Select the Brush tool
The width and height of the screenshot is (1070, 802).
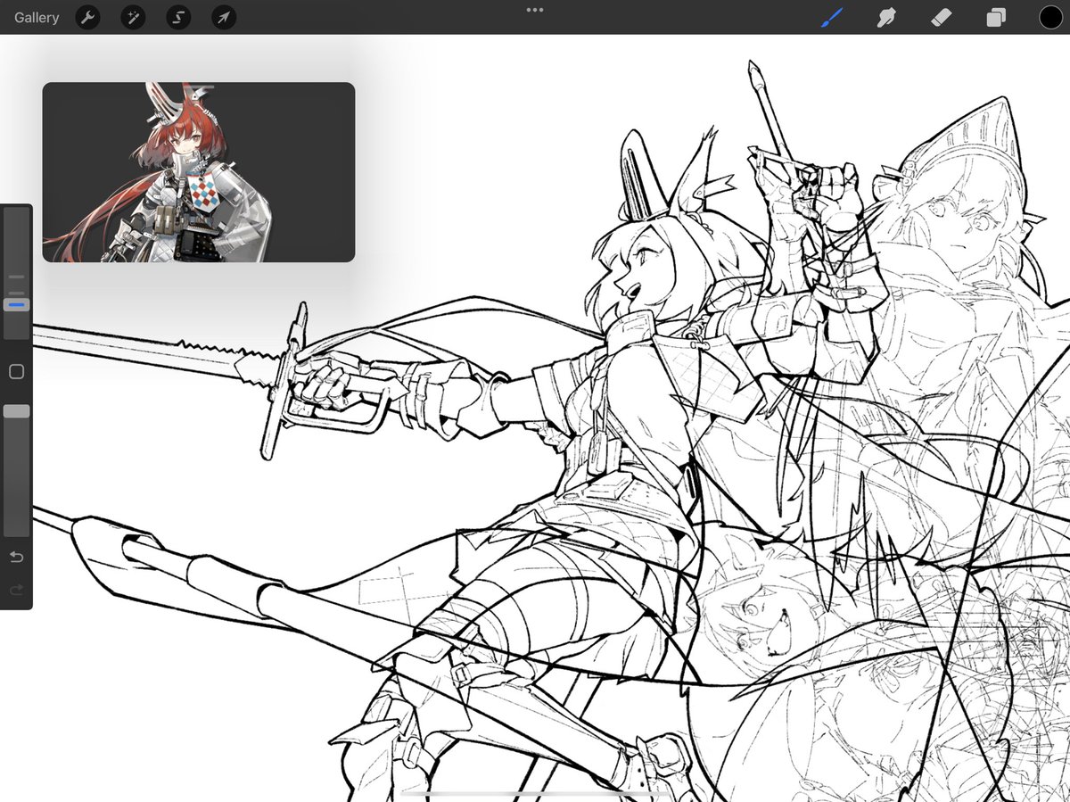pos(832,17)
